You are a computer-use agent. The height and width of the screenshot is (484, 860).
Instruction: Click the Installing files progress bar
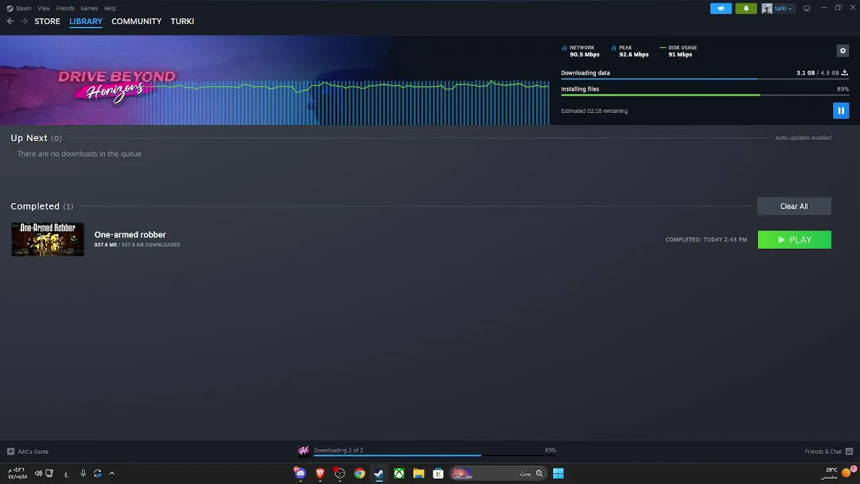pos(705,95)
